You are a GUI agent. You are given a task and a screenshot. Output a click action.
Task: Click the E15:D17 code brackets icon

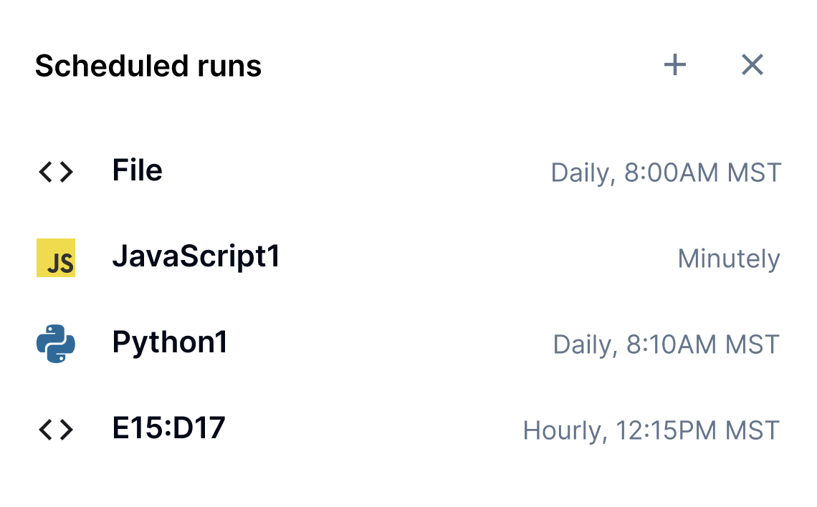(56, 430)
